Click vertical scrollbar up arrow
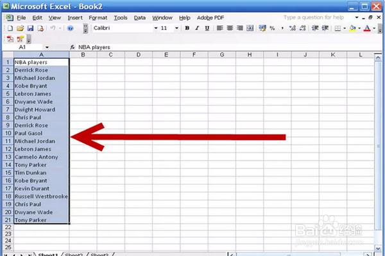The width and height of the screenshot is (385, 256). click(x=378, y=58)
